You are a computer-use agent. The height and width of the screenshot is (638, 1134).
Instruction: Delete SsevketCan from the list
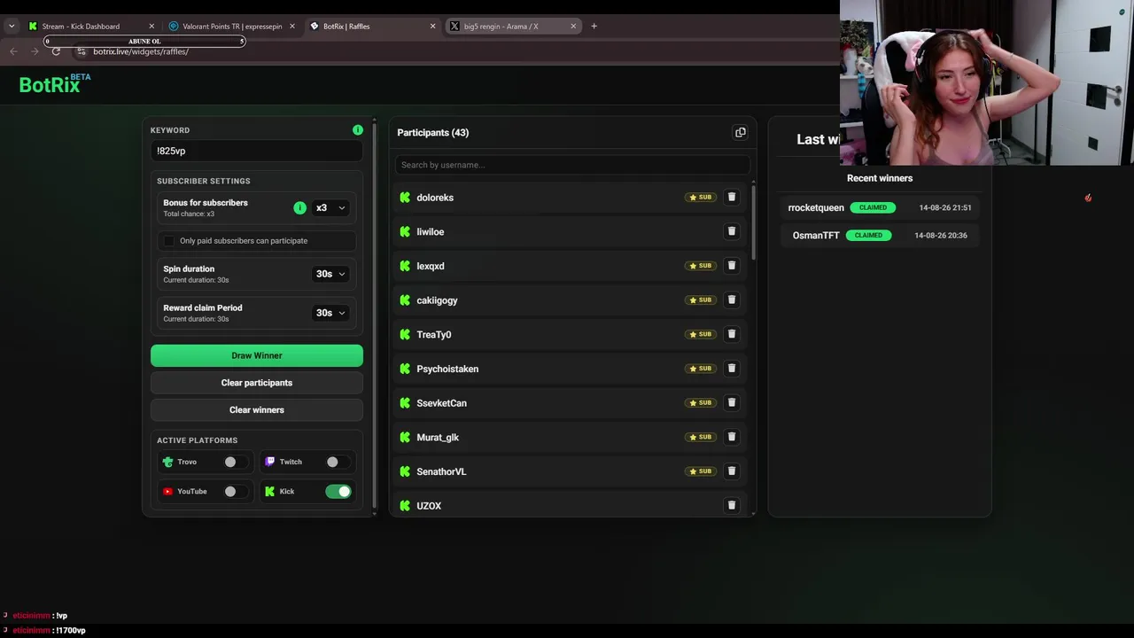(732, 402)
